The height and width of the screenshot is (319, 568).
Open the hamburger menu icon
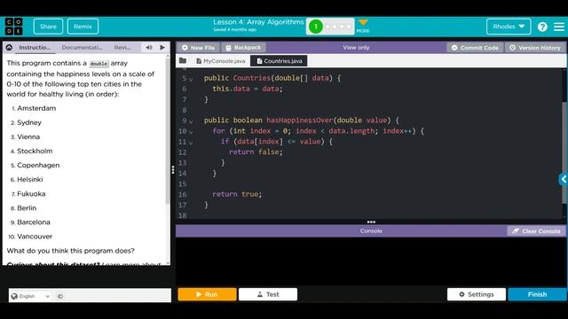pos(559,27)
